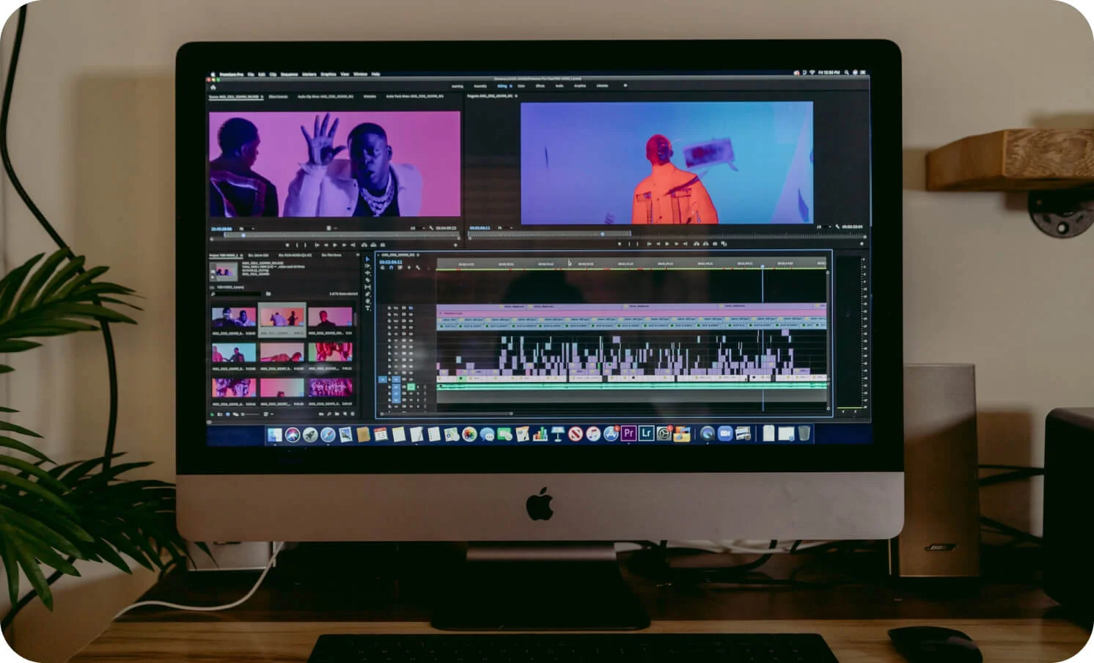Open Finder from the Dock

274,435
